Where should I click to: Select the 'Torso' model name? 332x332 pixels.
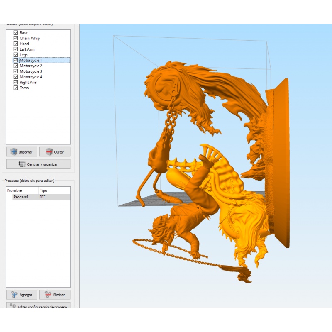pos(24,88)
